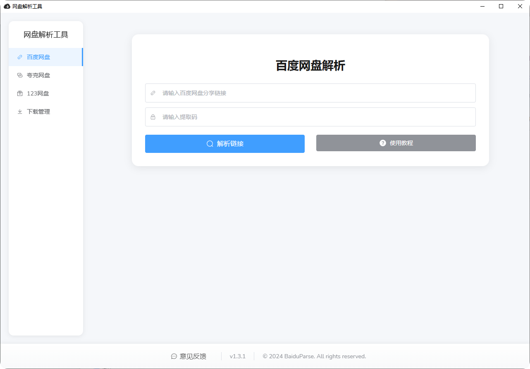Maximize the 网盘解析工具 window
The image size is (530, 369).
(501, 6)
